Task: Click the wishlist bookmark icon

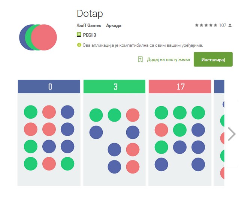Action: pyautogui.click(x=140, y=59)
